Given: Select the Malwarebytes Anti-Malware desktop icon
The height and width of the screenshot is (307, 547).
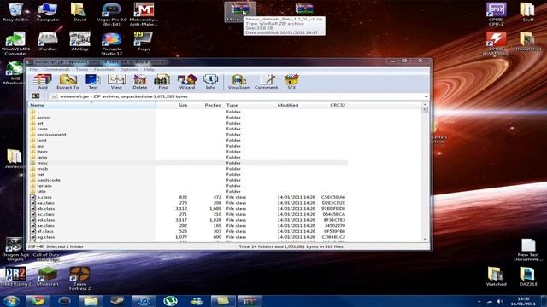Looking at the screenshot, I should (144, 14).
